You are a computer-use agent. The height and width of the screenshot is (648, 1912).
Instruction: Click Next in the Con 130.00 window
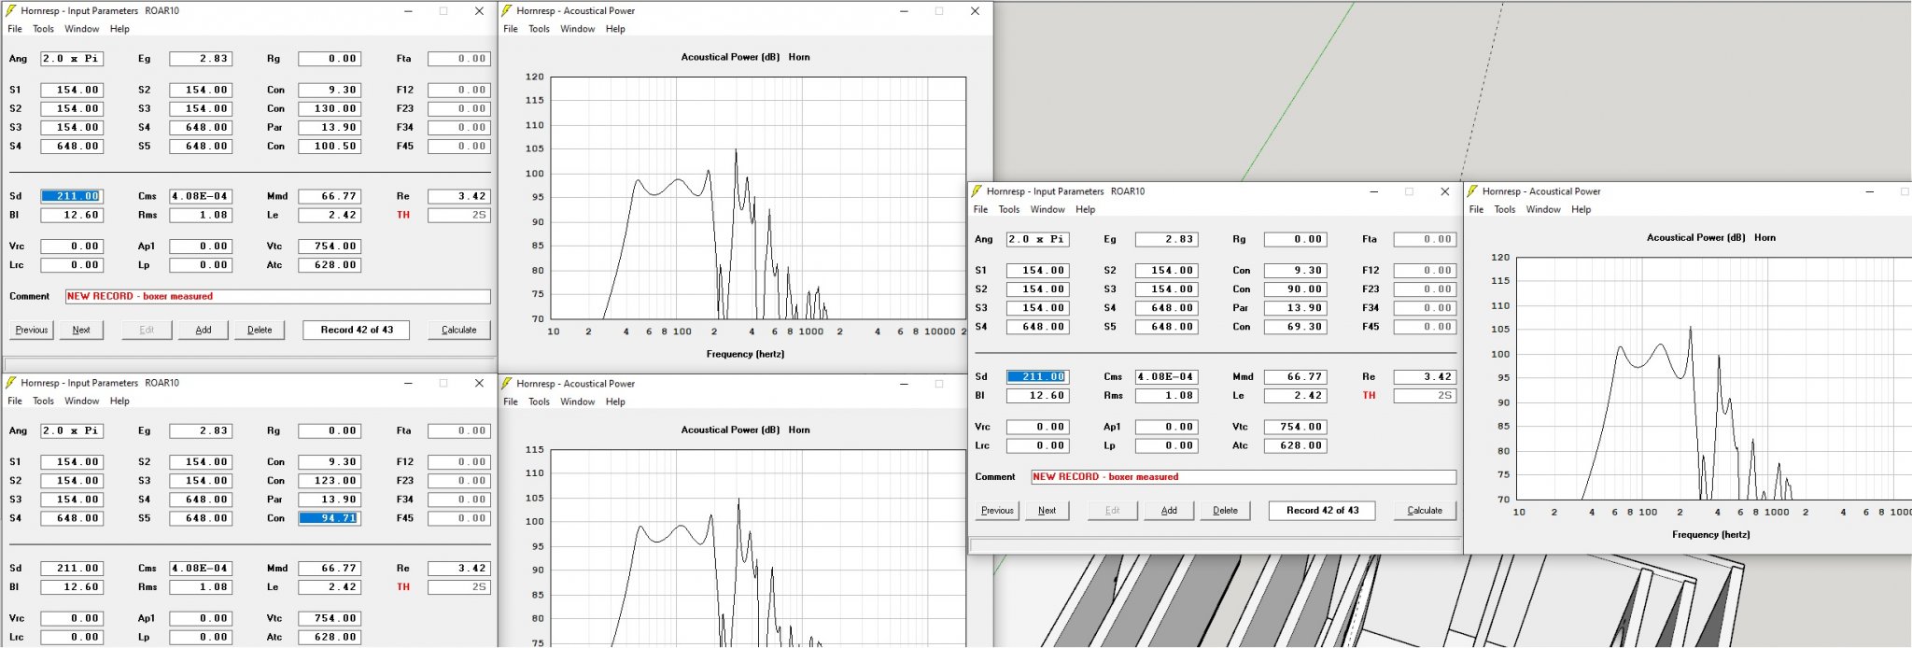pos(81,330)
